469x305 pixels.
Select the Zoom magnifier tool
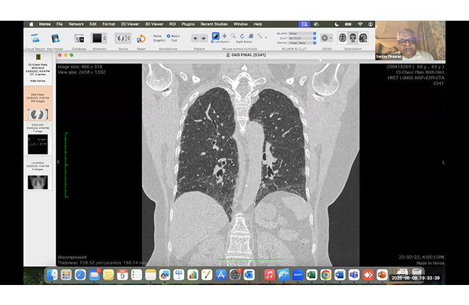click(x=233, y=36)
